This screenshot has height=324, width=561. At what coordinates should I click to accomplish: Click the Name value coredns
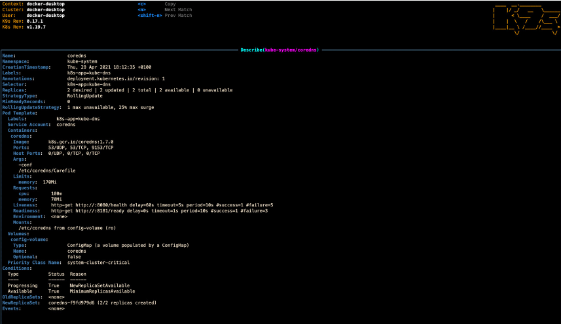click(x=77, y=56)
